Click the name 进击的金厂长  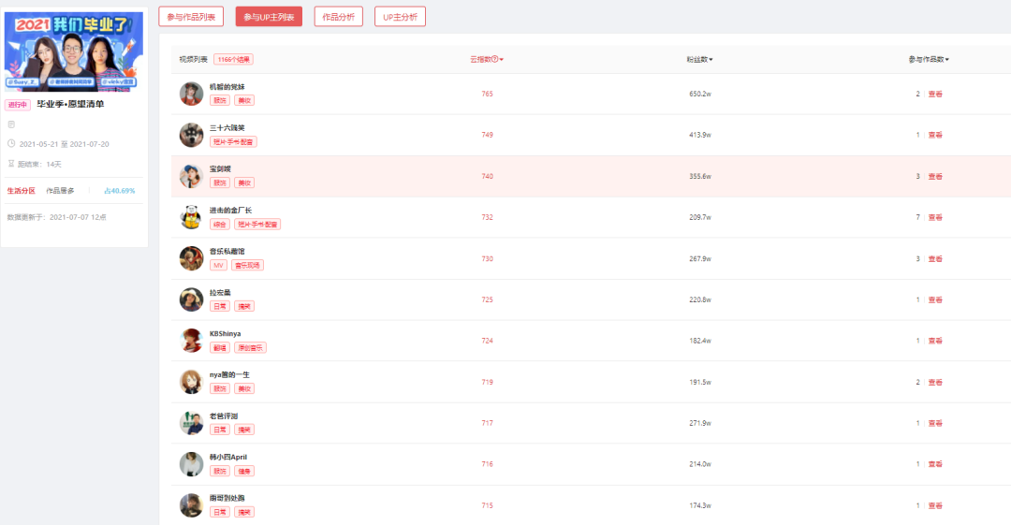click(x=230, y=211)
